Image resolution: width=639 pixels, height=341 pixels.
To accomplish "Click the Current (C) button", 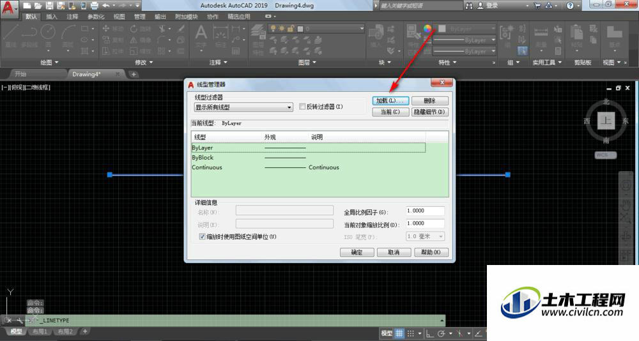I will 390,112.
